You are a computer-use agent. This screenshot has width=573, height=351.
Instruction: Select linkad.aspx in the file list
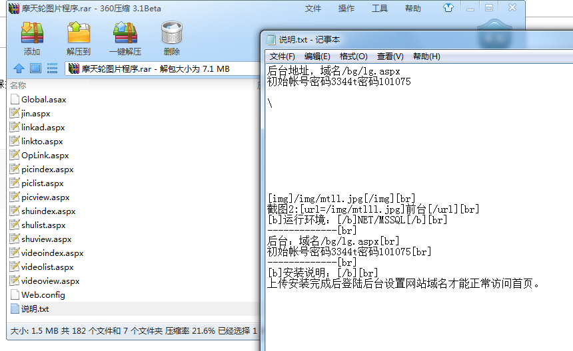click(x=43, y=127)
